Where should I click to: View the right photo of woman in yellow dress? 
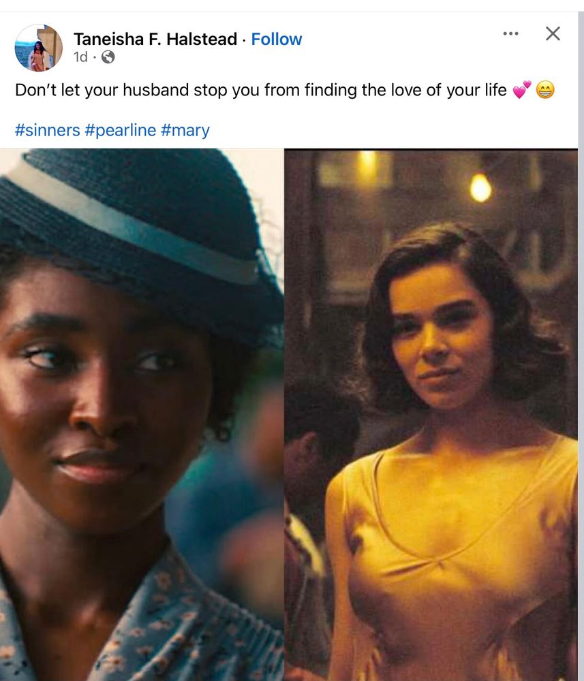[431, 415]
